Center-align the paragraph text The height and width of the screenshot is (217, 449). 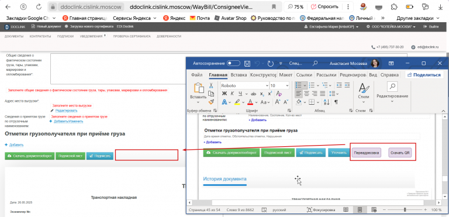point(306,94)
